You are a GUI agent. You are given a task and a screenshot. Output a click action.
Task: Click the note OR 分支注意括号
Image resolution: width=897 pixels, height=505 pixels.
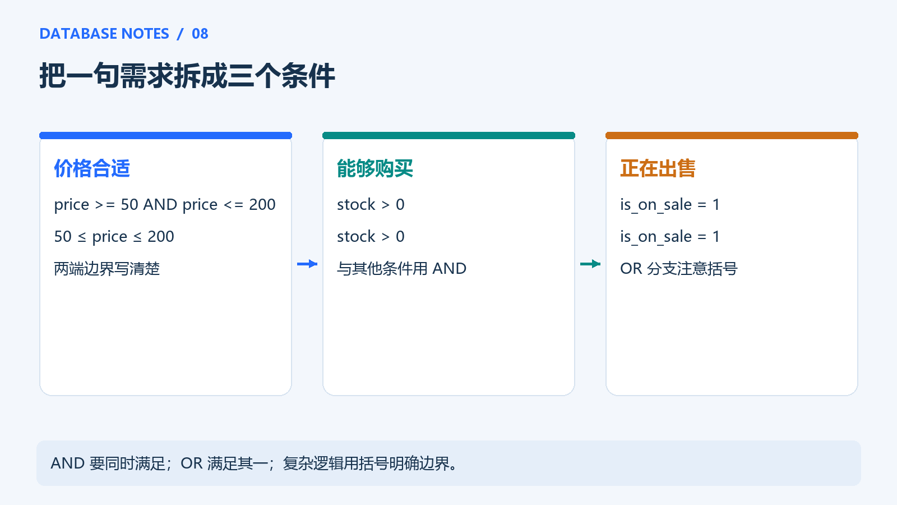[679, 269]
